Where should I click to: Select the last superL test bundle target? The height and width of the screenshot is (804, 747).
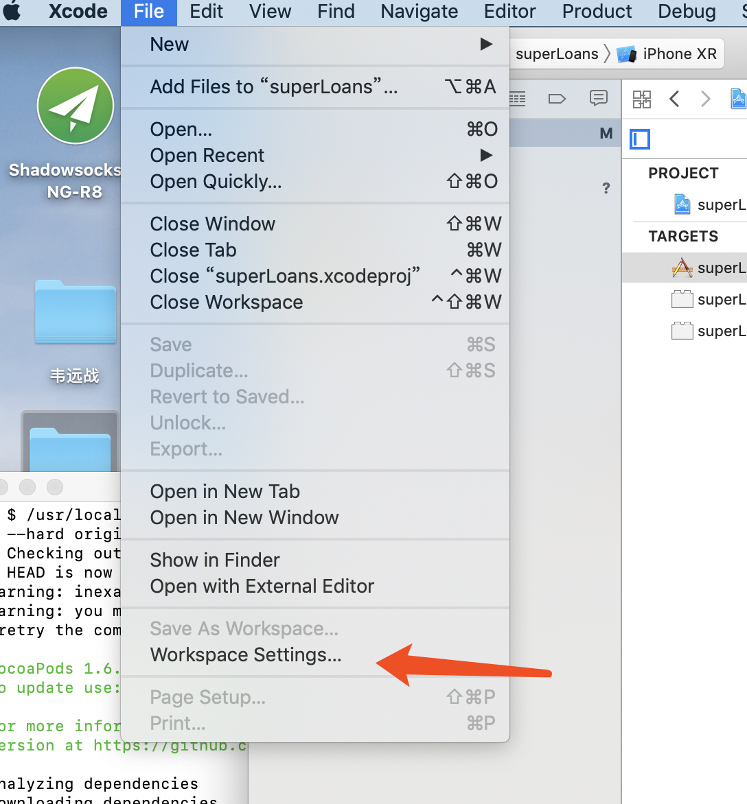[x=709, y=331]
